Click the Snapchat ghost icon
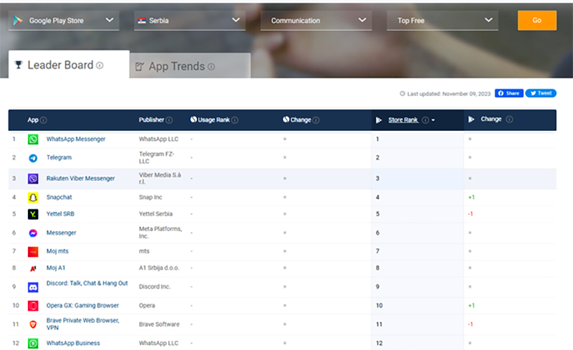The width and height of the screenshot is (573, 350). click(33, 198)
